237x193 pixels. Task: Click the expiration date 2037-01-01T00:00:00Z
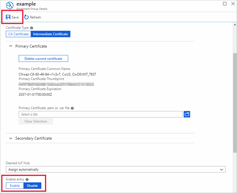(x=35, y=94)
